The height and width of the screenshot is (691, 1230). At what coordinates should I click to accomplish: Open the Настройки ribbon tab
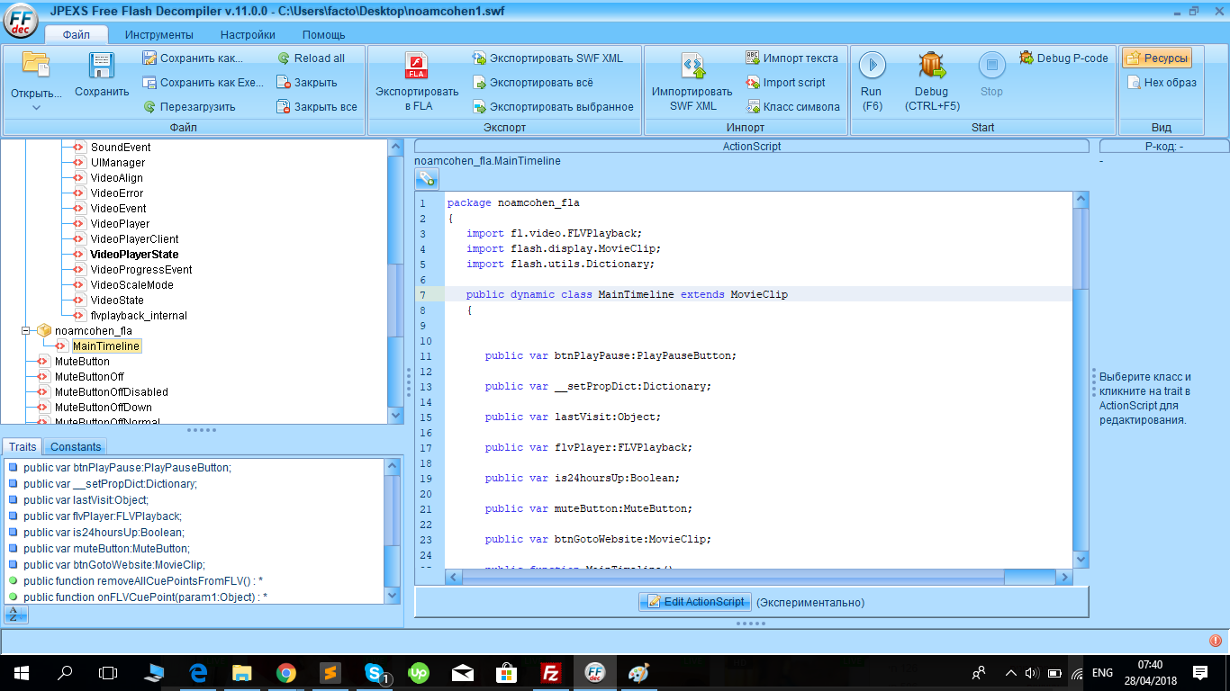(x=248, y=35)
